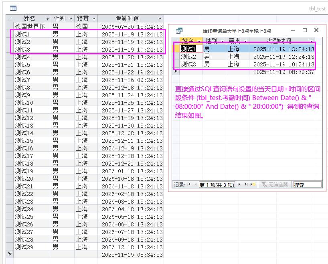Click the 搜索 search box
The width and height of the screenshot is (328, 264).
point(307,184)
